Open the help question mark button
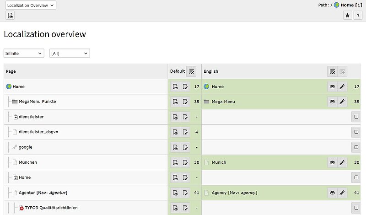Screen dimensions: 366x215 click(x=358, y=16)
